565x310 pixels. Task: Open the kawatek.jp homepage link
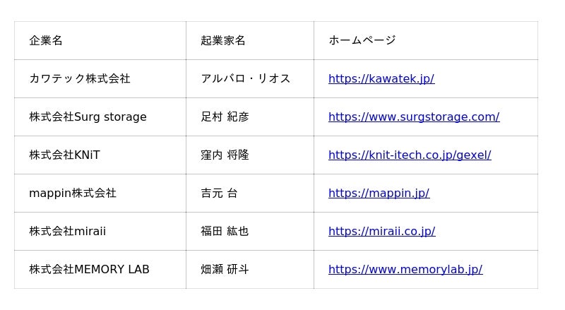pos(381,78)
